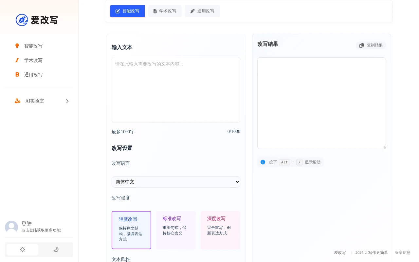
Task: Switch to dark theme with moon toggle
Action: (x=56, y=250)
